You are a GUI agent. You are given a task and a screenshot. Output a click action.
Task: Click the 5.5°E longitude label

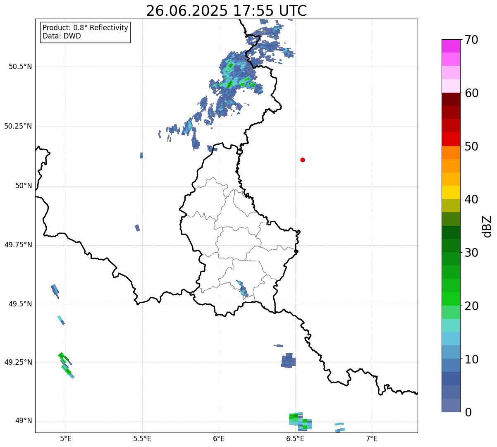coord(142,438)
